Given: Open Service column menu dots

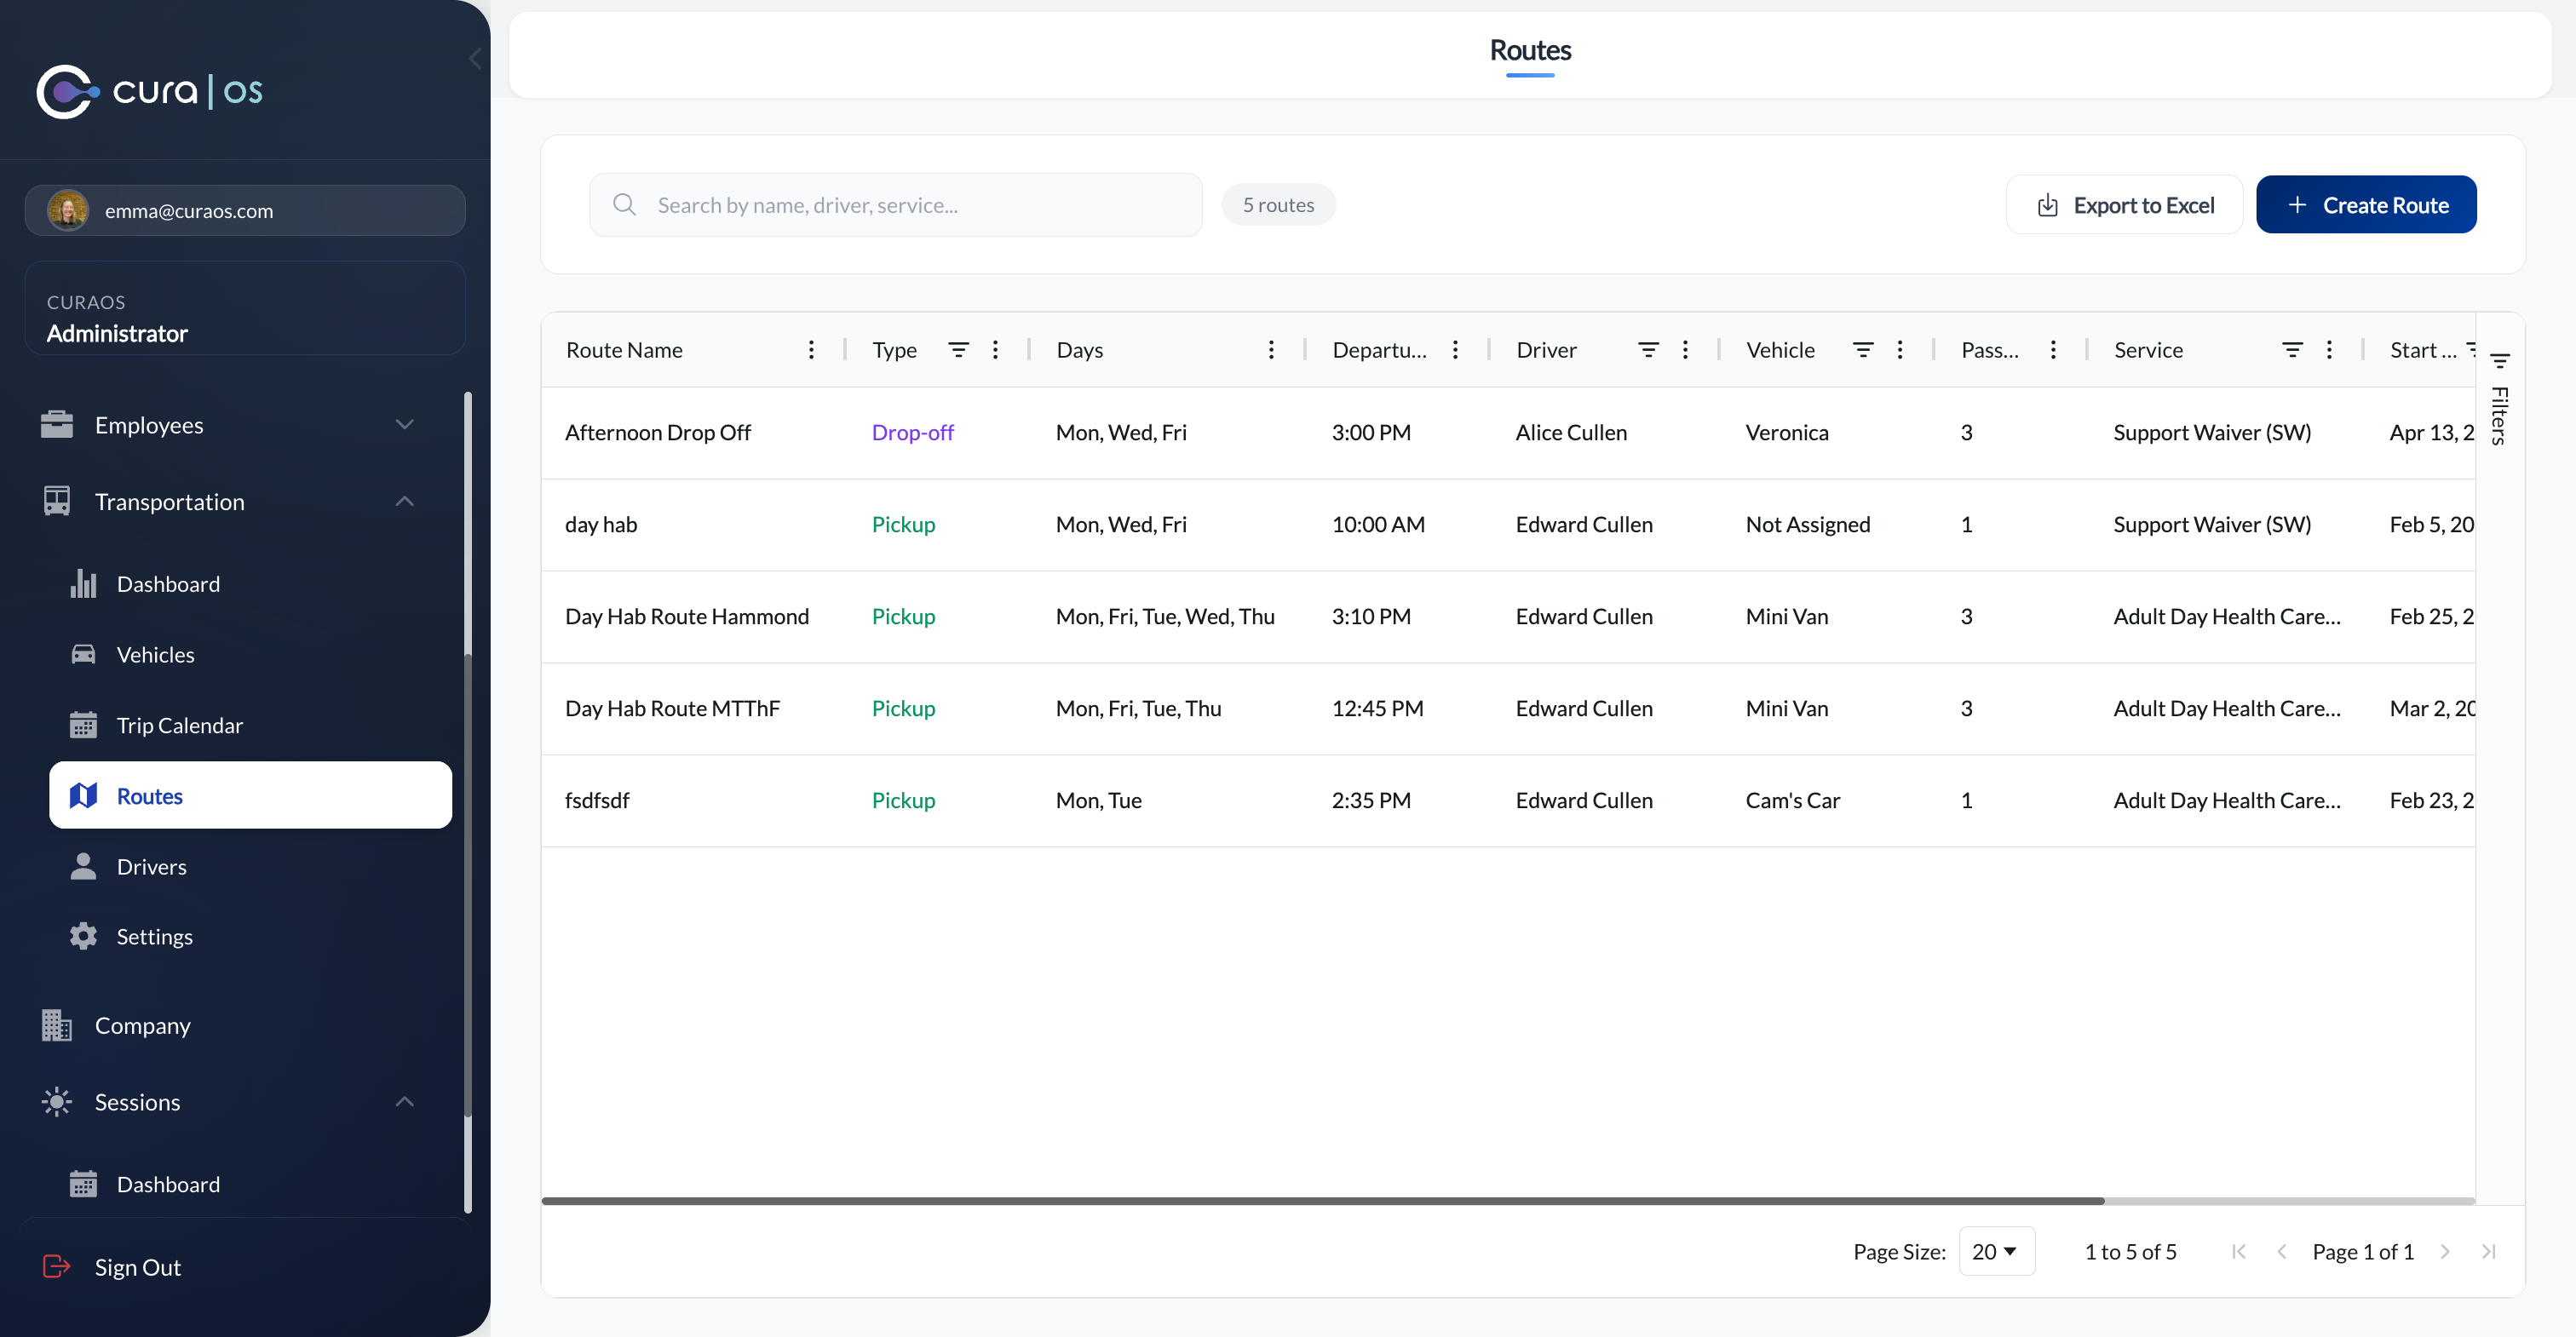Looking at the screenshot, I should [2329, 350].
